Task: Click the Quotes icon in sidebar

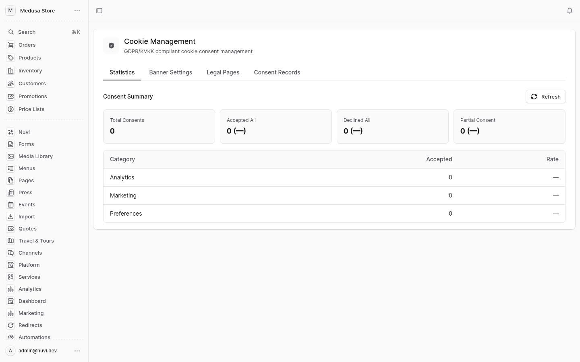Action: pos(11,229)
